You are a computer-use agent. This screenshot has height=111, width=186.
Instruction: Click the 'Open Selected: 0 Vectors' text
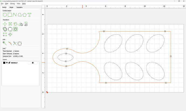[x=11, y=54]
